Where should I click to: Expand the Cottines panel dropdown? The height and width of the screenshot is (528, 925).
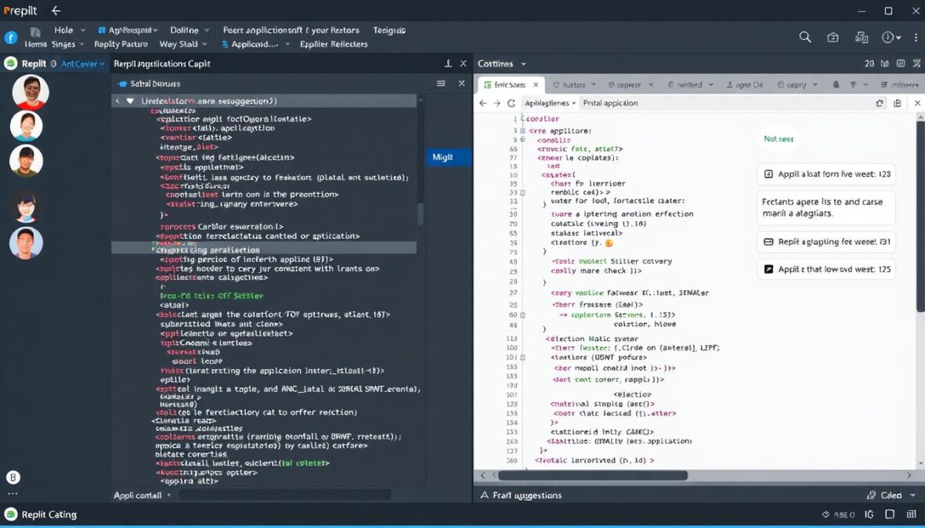pyautogui.click(x=523, y=63)
